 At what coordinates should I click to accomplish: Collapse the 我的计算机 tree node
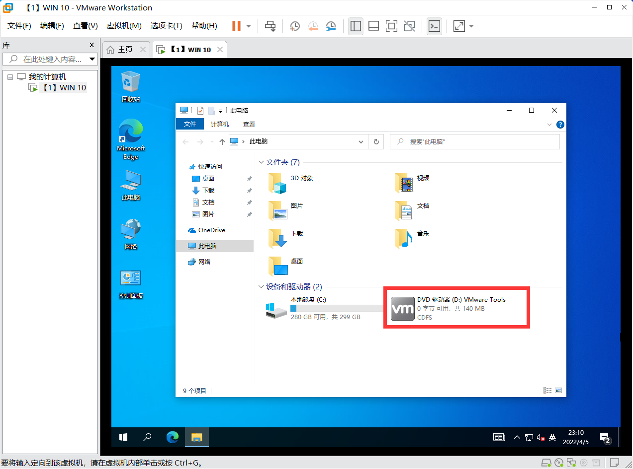10,77
